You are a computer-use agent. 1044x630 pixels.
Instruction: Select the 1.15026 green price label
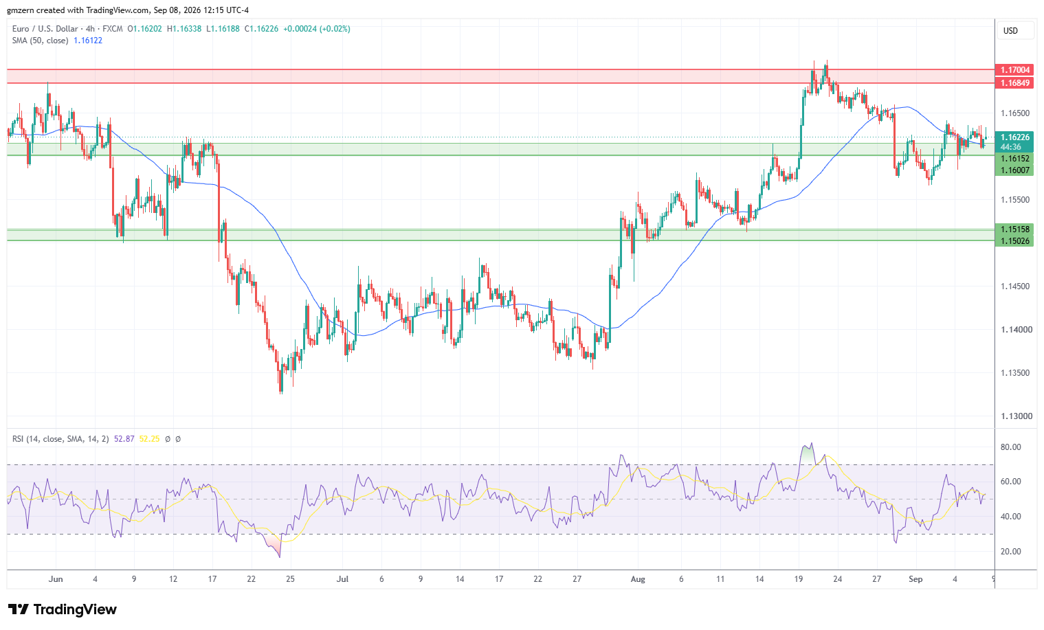pyautogui.click(x=1014, y=241)
